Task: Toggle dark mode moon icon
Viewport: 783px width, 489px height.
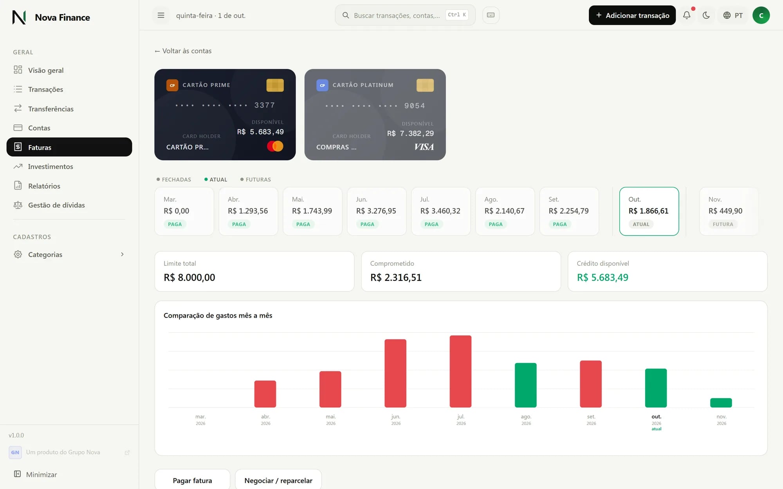Action: [x=706, y=15]
